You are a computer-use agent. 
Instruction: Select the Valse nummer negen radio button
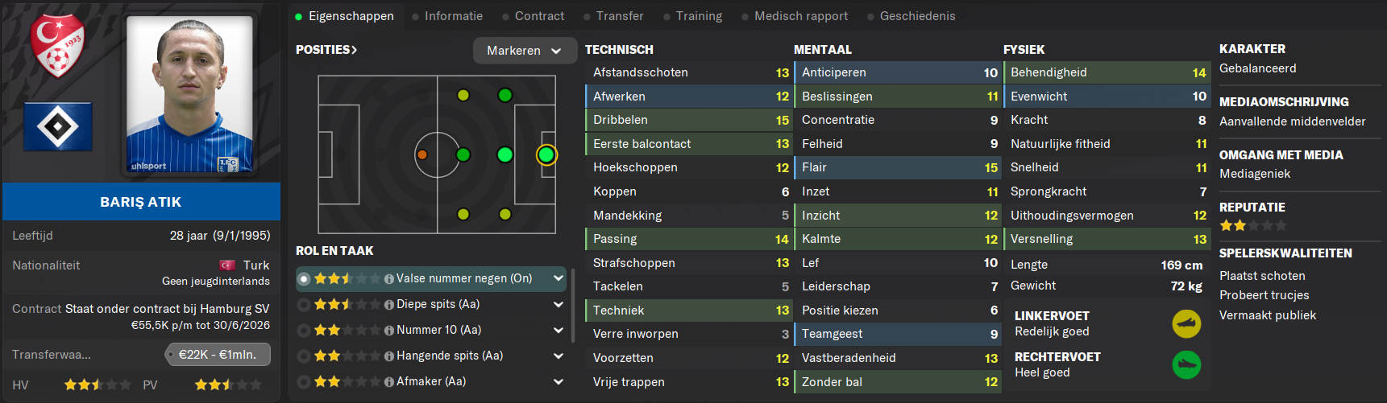point(304,279)
